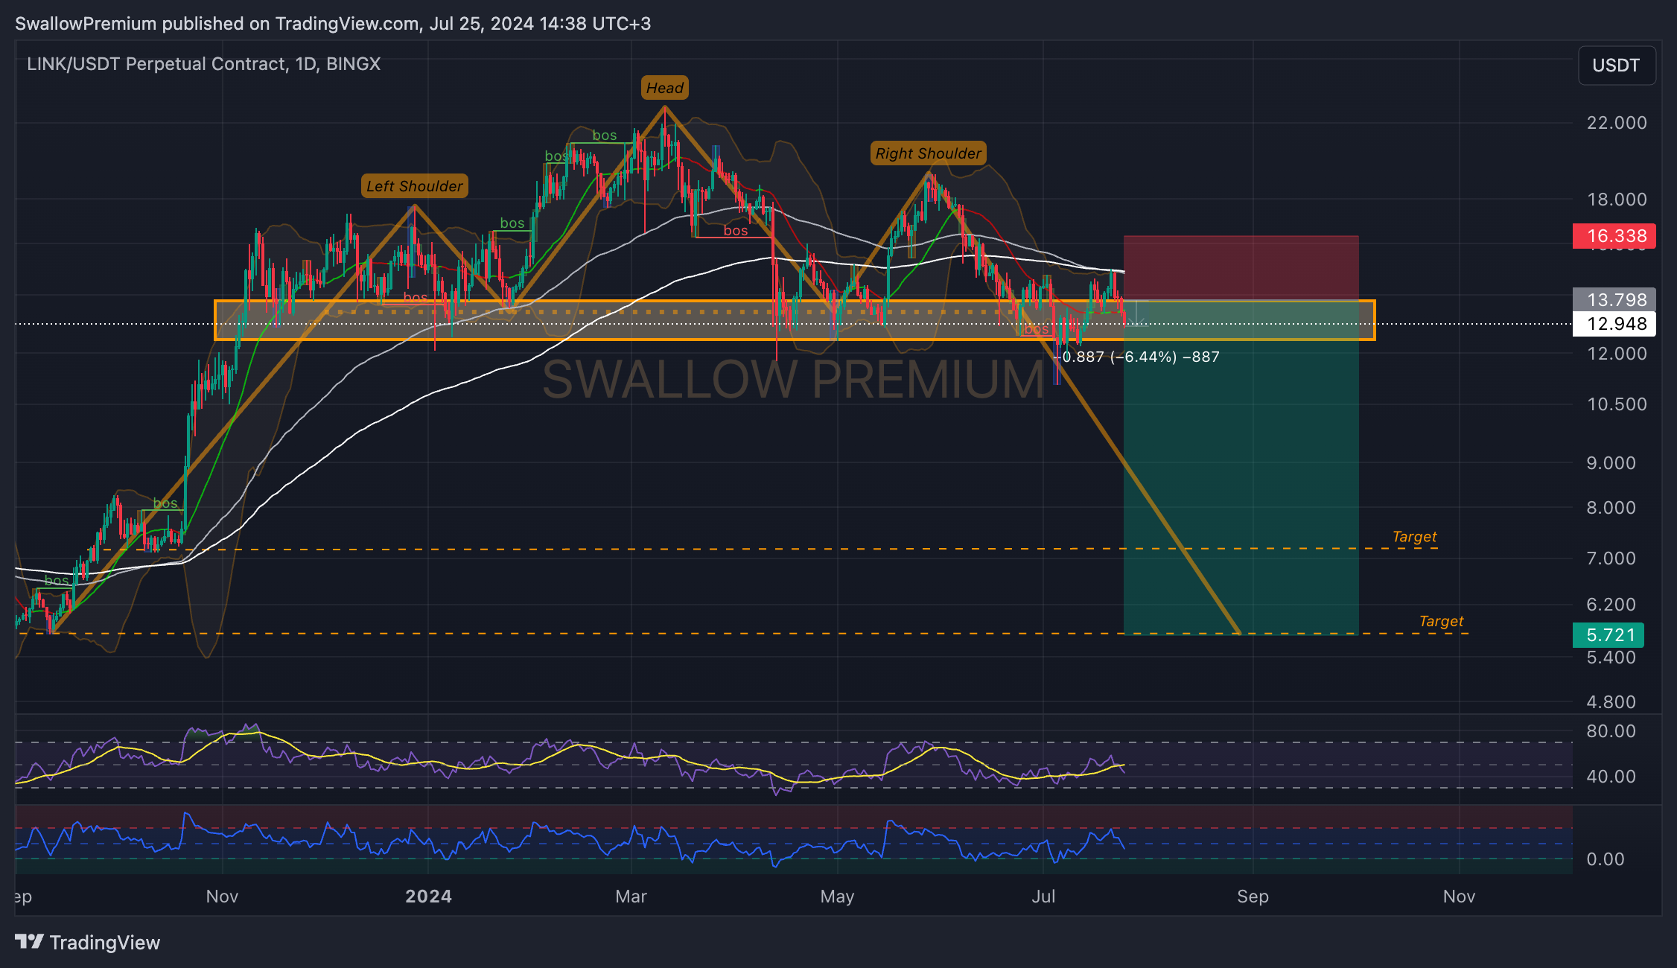Click the lower Target label near 5.721
1677x968 pixels.
pos(1441,621)
